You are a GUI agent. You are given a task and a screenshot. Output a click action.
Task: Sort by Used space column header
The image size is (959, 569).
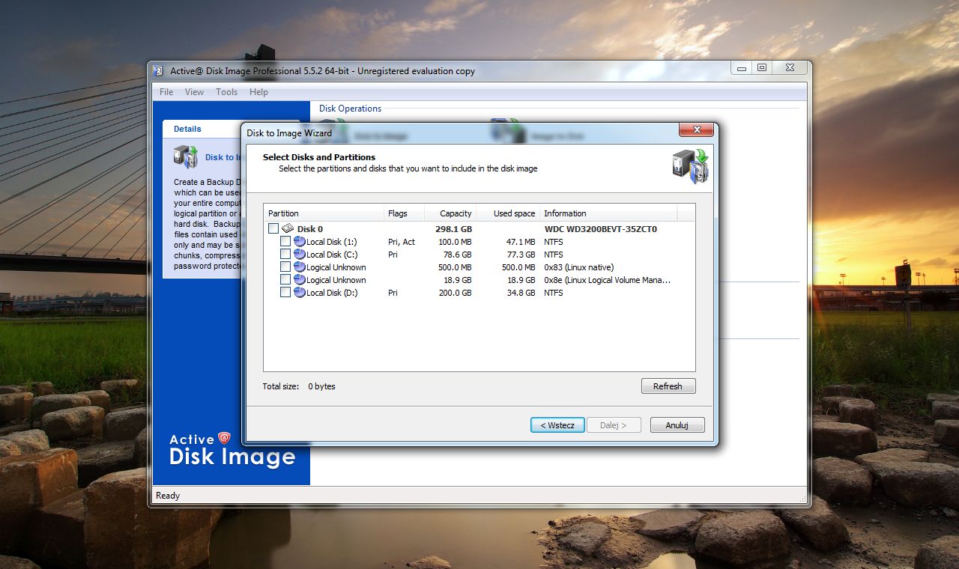click(x=508, y=213)
